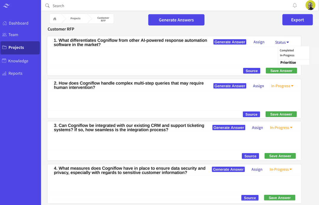Viewport: 319px width, 205px height.
Task: Click the Generate Answers button
Action: (176, 20)
